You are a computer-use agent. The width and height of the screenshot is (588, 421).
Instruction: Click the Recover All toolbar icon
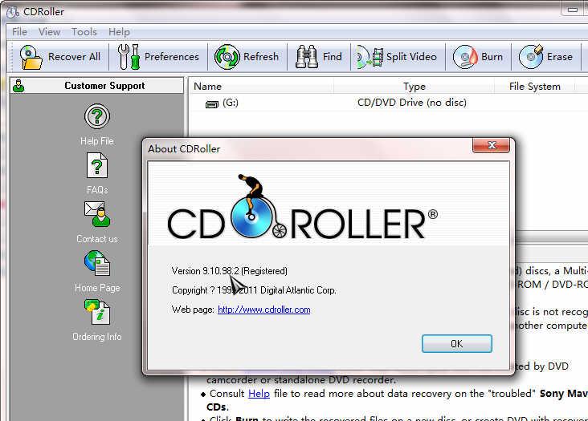(31, 57)
